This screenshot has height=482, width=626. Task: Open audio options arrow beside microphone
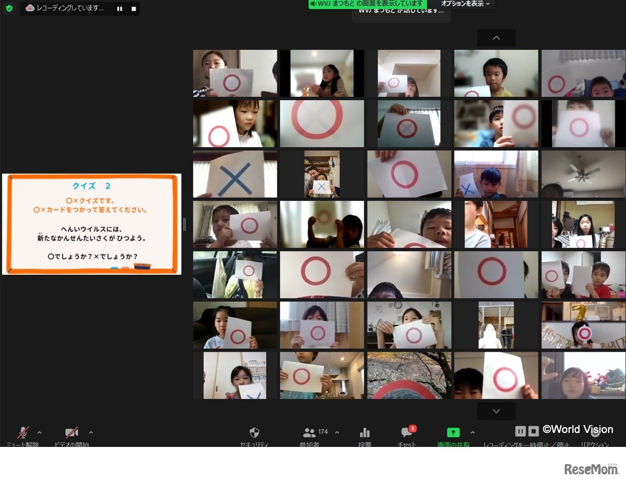point(40,432)
